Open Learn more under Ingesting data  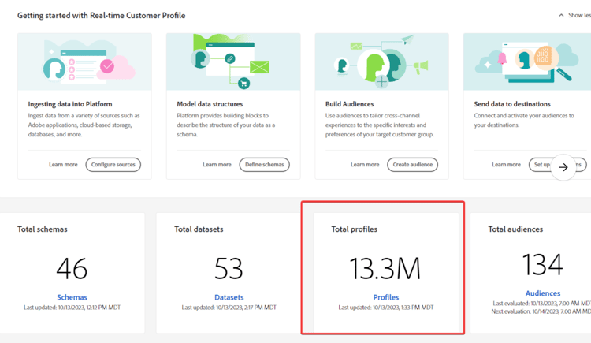63,165
